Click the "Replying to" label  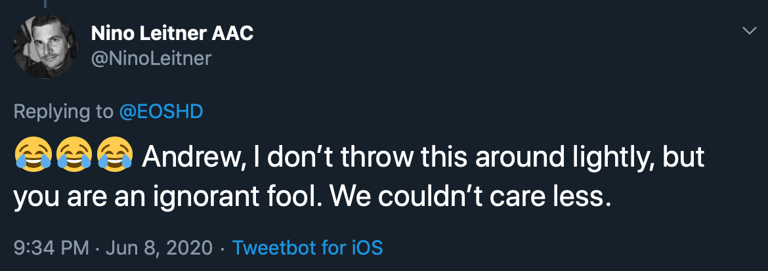point(63,112)
